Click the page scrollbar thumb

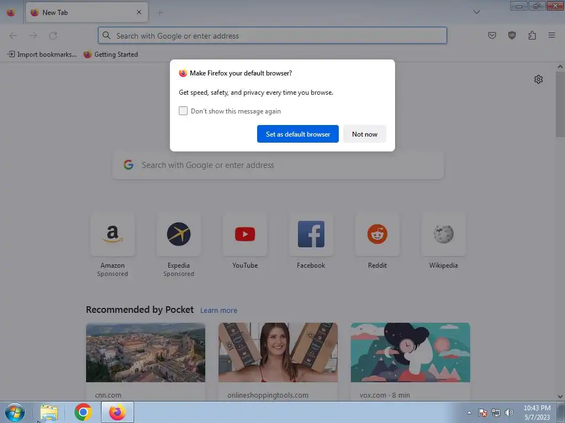coord(561,104)
